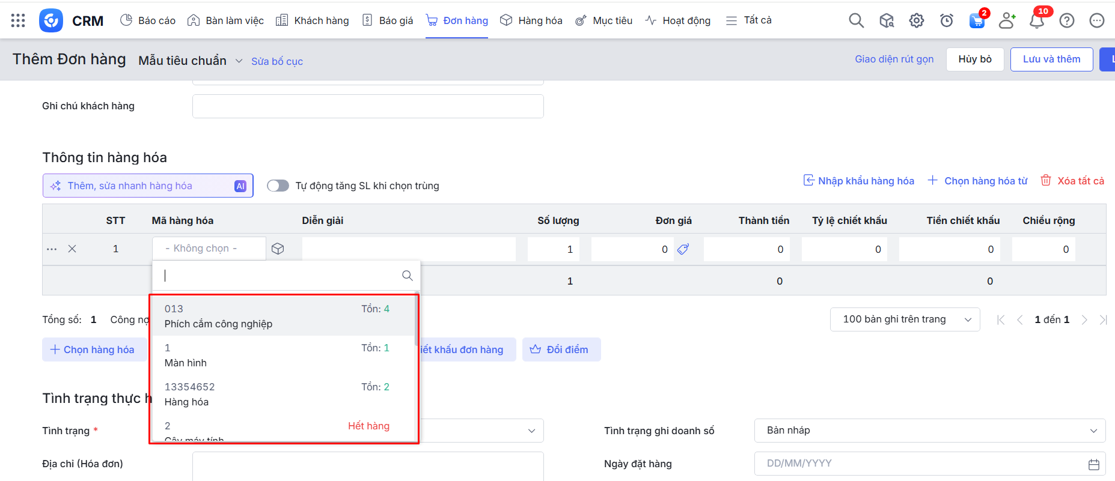1115x481 pixels.
Task: Click the Ngày đặt hàng date field
Action: [923, 464]
